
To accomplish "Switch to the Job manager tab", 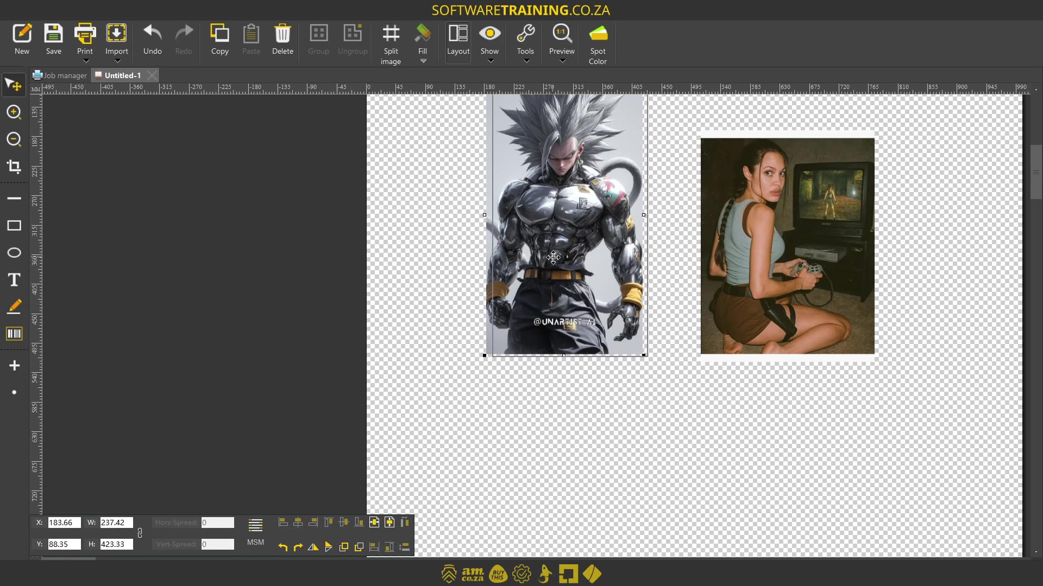I will [60, 75].
